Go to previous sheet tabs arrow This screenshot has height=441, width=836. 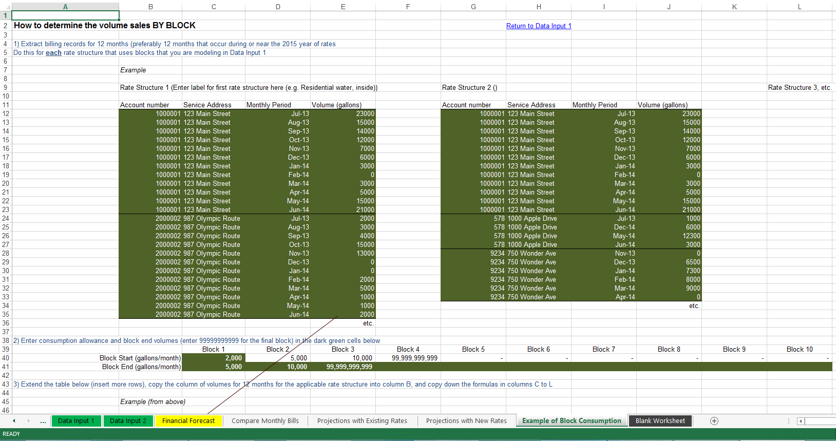(x=14, y=421)
